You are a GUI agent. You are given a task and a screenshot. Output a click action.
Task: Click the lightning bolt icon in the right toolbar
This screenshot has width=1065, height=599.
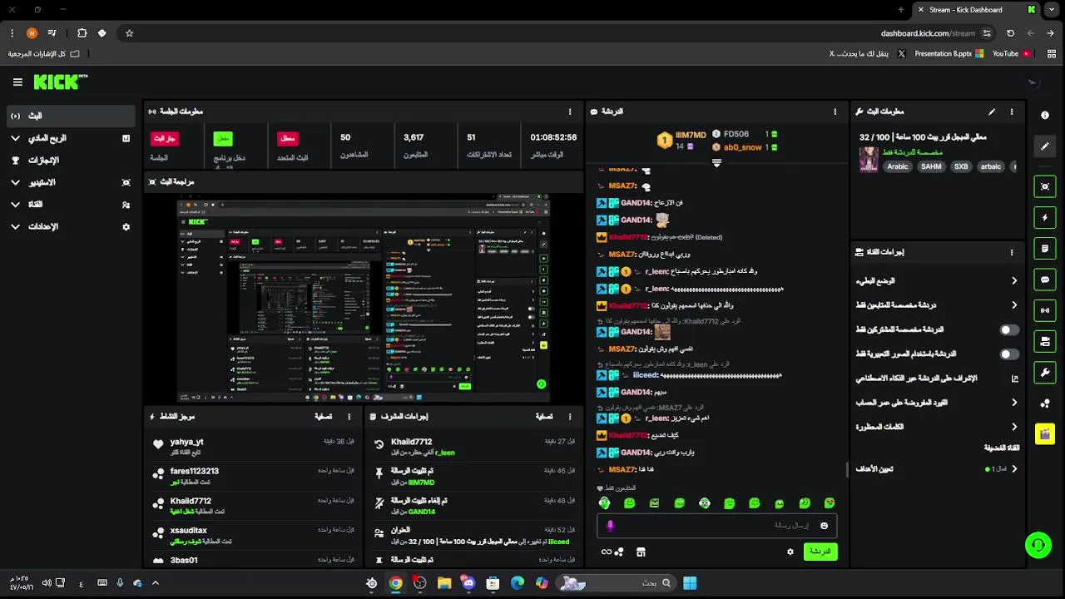tap(1045, 218)
